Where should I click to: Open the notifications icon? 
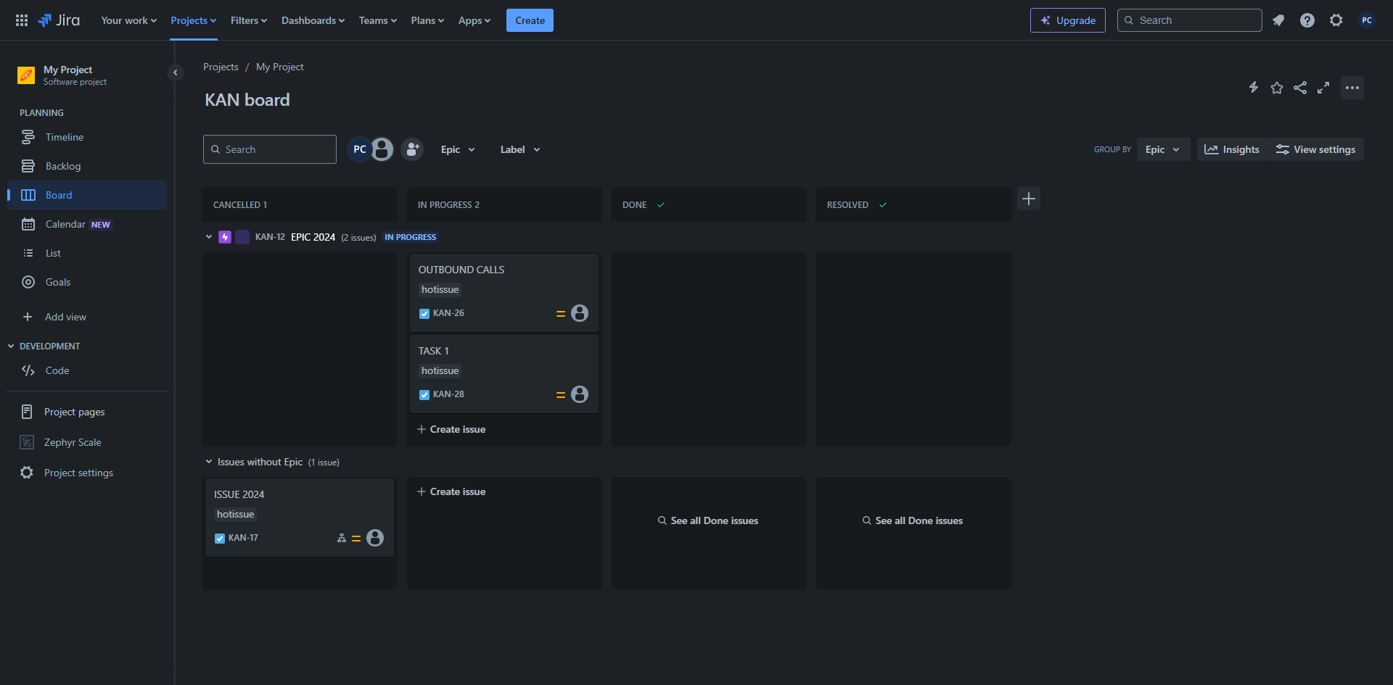[x=1278, y=20]
